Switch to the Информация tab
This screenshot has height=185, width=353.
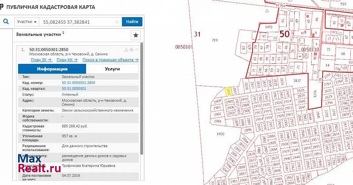(x=52, y=69)
